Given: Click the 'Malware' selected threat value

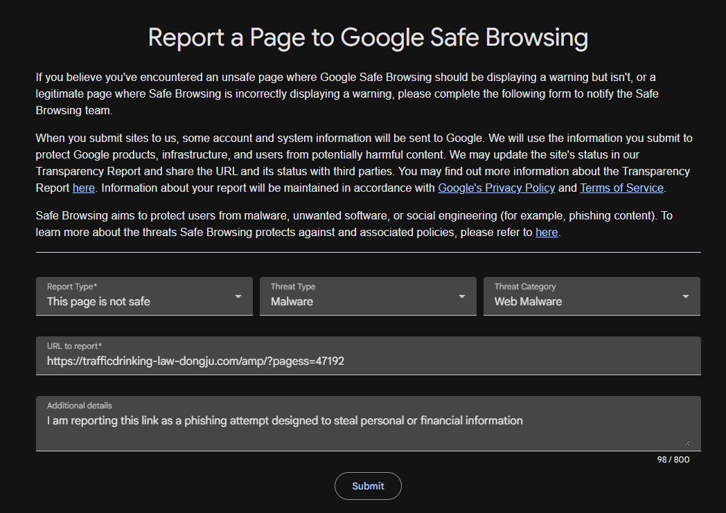Looking at the screenshot, I should pyautogui.click(x=292, y=302).
